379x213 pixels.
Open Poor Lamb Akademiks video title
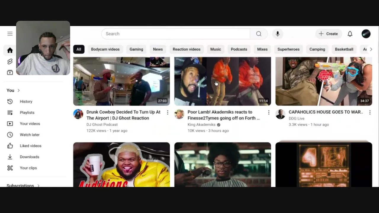click(x=224, y=115)
